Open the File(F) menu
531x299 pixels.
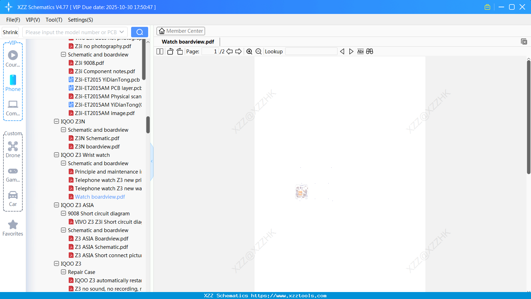[13, 20]
